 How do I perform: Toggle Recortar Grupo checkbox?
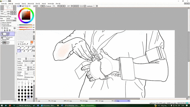point(1,24)
